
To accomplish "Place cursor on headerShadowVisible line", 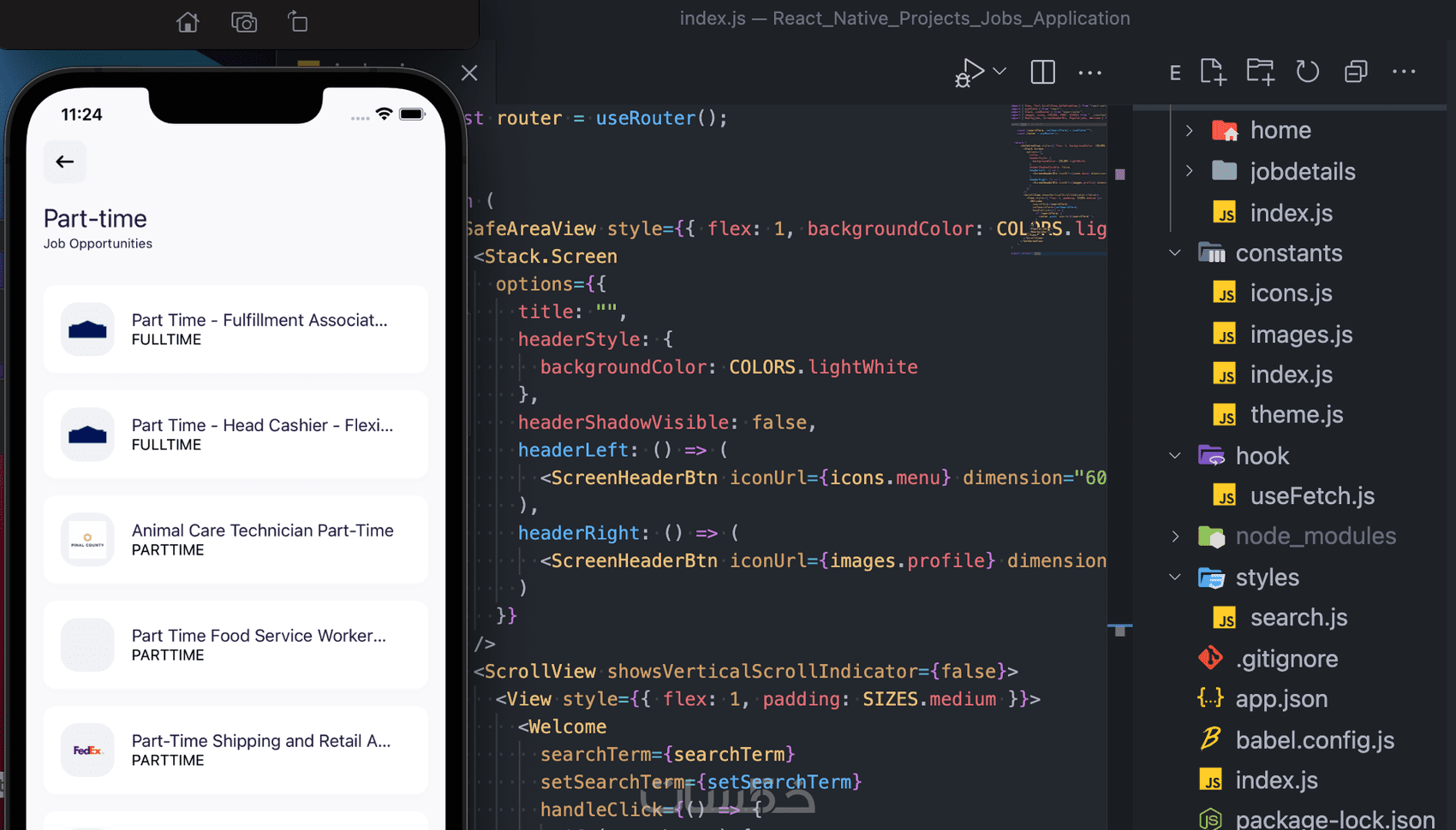I will [x=667, y=423].
